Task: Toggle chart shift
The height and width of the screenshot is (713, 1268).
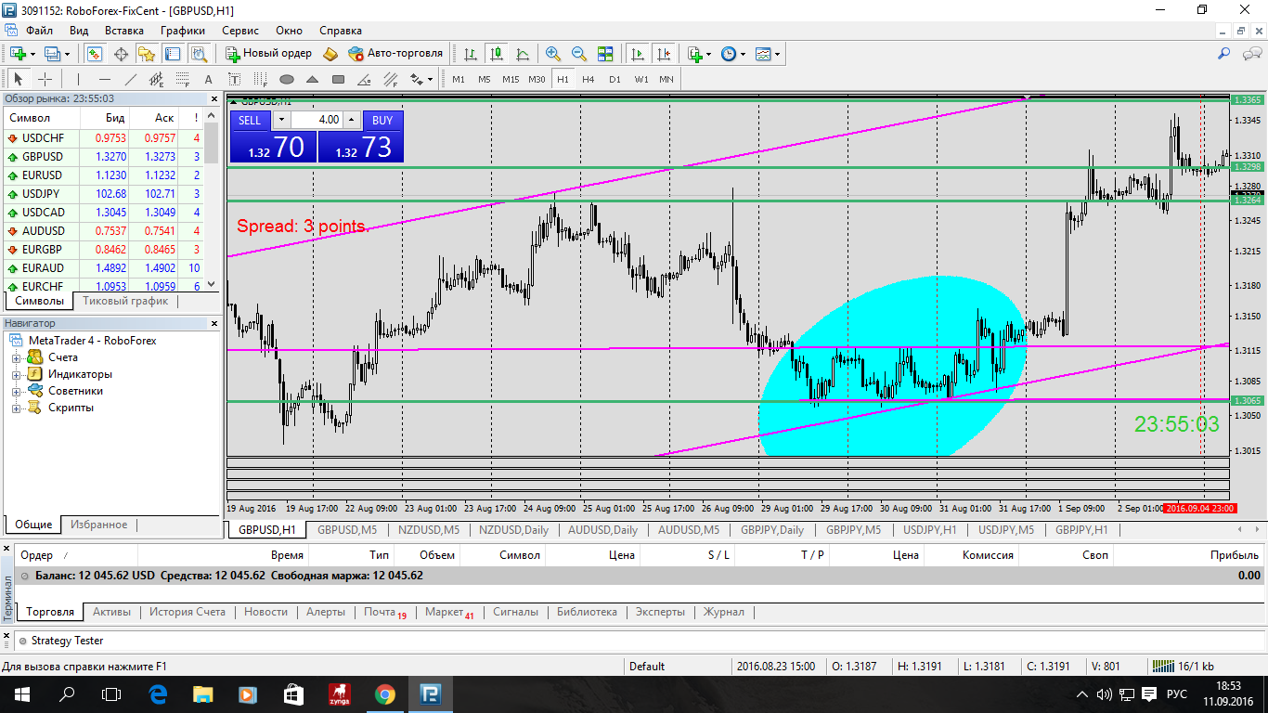Action: pos(663,54)
